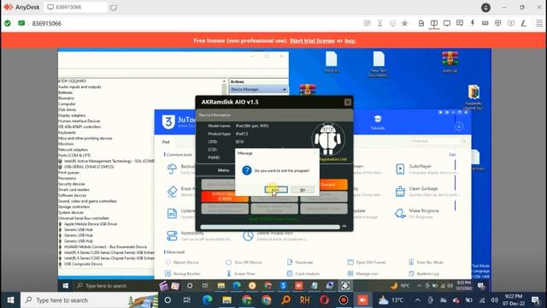
Task: Click the Update IPCC file icon
Action: pos(172,213)
